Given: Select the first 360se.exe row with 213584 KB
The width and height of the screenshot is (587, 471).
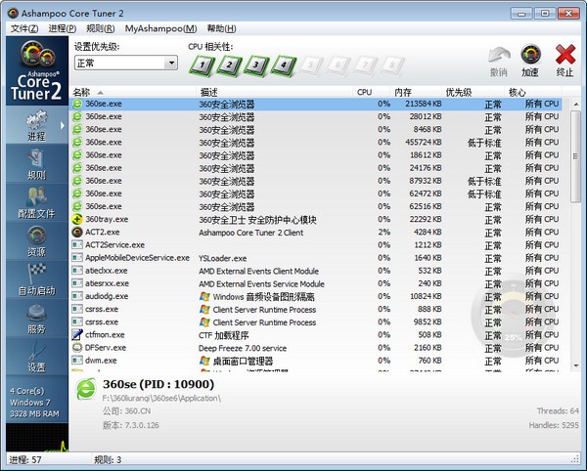Looking at the screenshot, I should tap(316, 104).
